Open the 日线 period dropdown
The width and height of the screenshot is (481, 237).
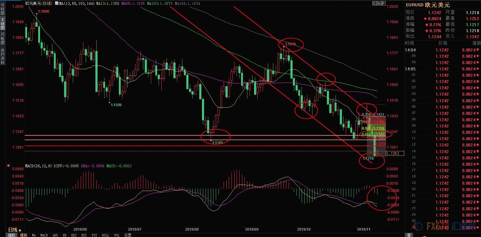pyautogui.click(x=15, y=230)
